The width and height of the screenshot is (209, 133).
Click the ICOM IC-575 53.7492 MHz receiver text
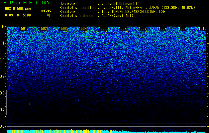133,12
